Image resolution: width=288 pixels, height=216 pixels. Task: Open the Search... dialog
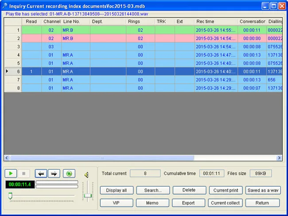pyautogui.click(x=153, y=190)
